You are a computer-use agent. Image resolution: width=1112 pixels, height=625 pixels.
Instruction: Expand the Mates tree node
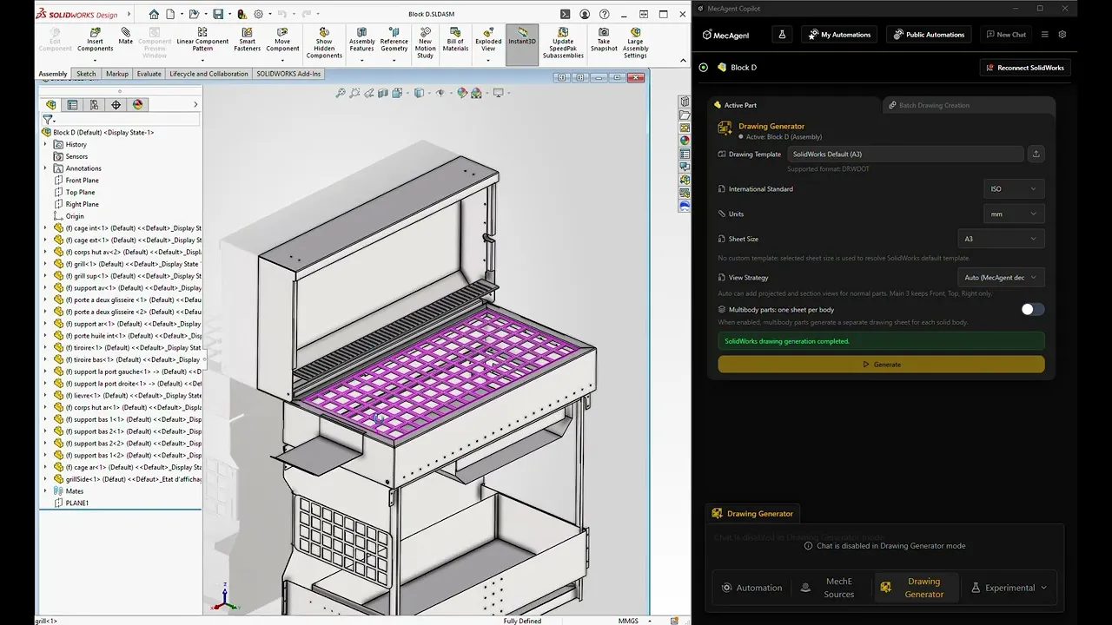(x=46, y=491)
